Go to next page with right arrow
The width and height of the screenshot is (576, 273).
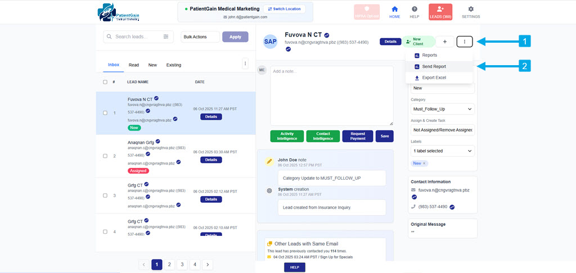(x=208, y=264)
